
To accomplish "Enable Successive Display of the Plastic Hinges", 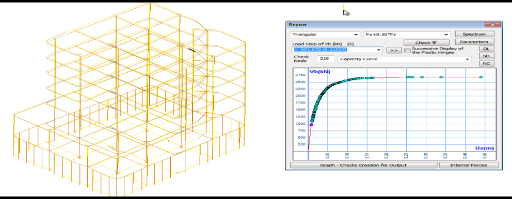I will [x=407, y=51].
